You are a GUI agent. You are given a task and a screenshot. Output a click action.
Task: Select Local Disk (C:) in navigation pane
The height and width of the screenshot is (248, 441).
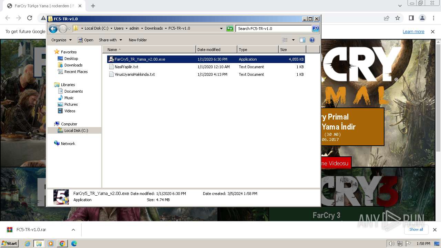point(76,131)
